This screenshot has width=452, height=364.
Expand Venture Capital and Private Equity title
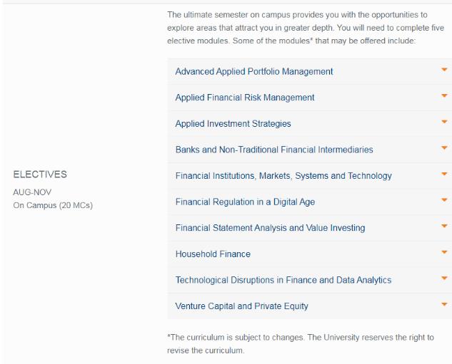(x=242, y=306)
